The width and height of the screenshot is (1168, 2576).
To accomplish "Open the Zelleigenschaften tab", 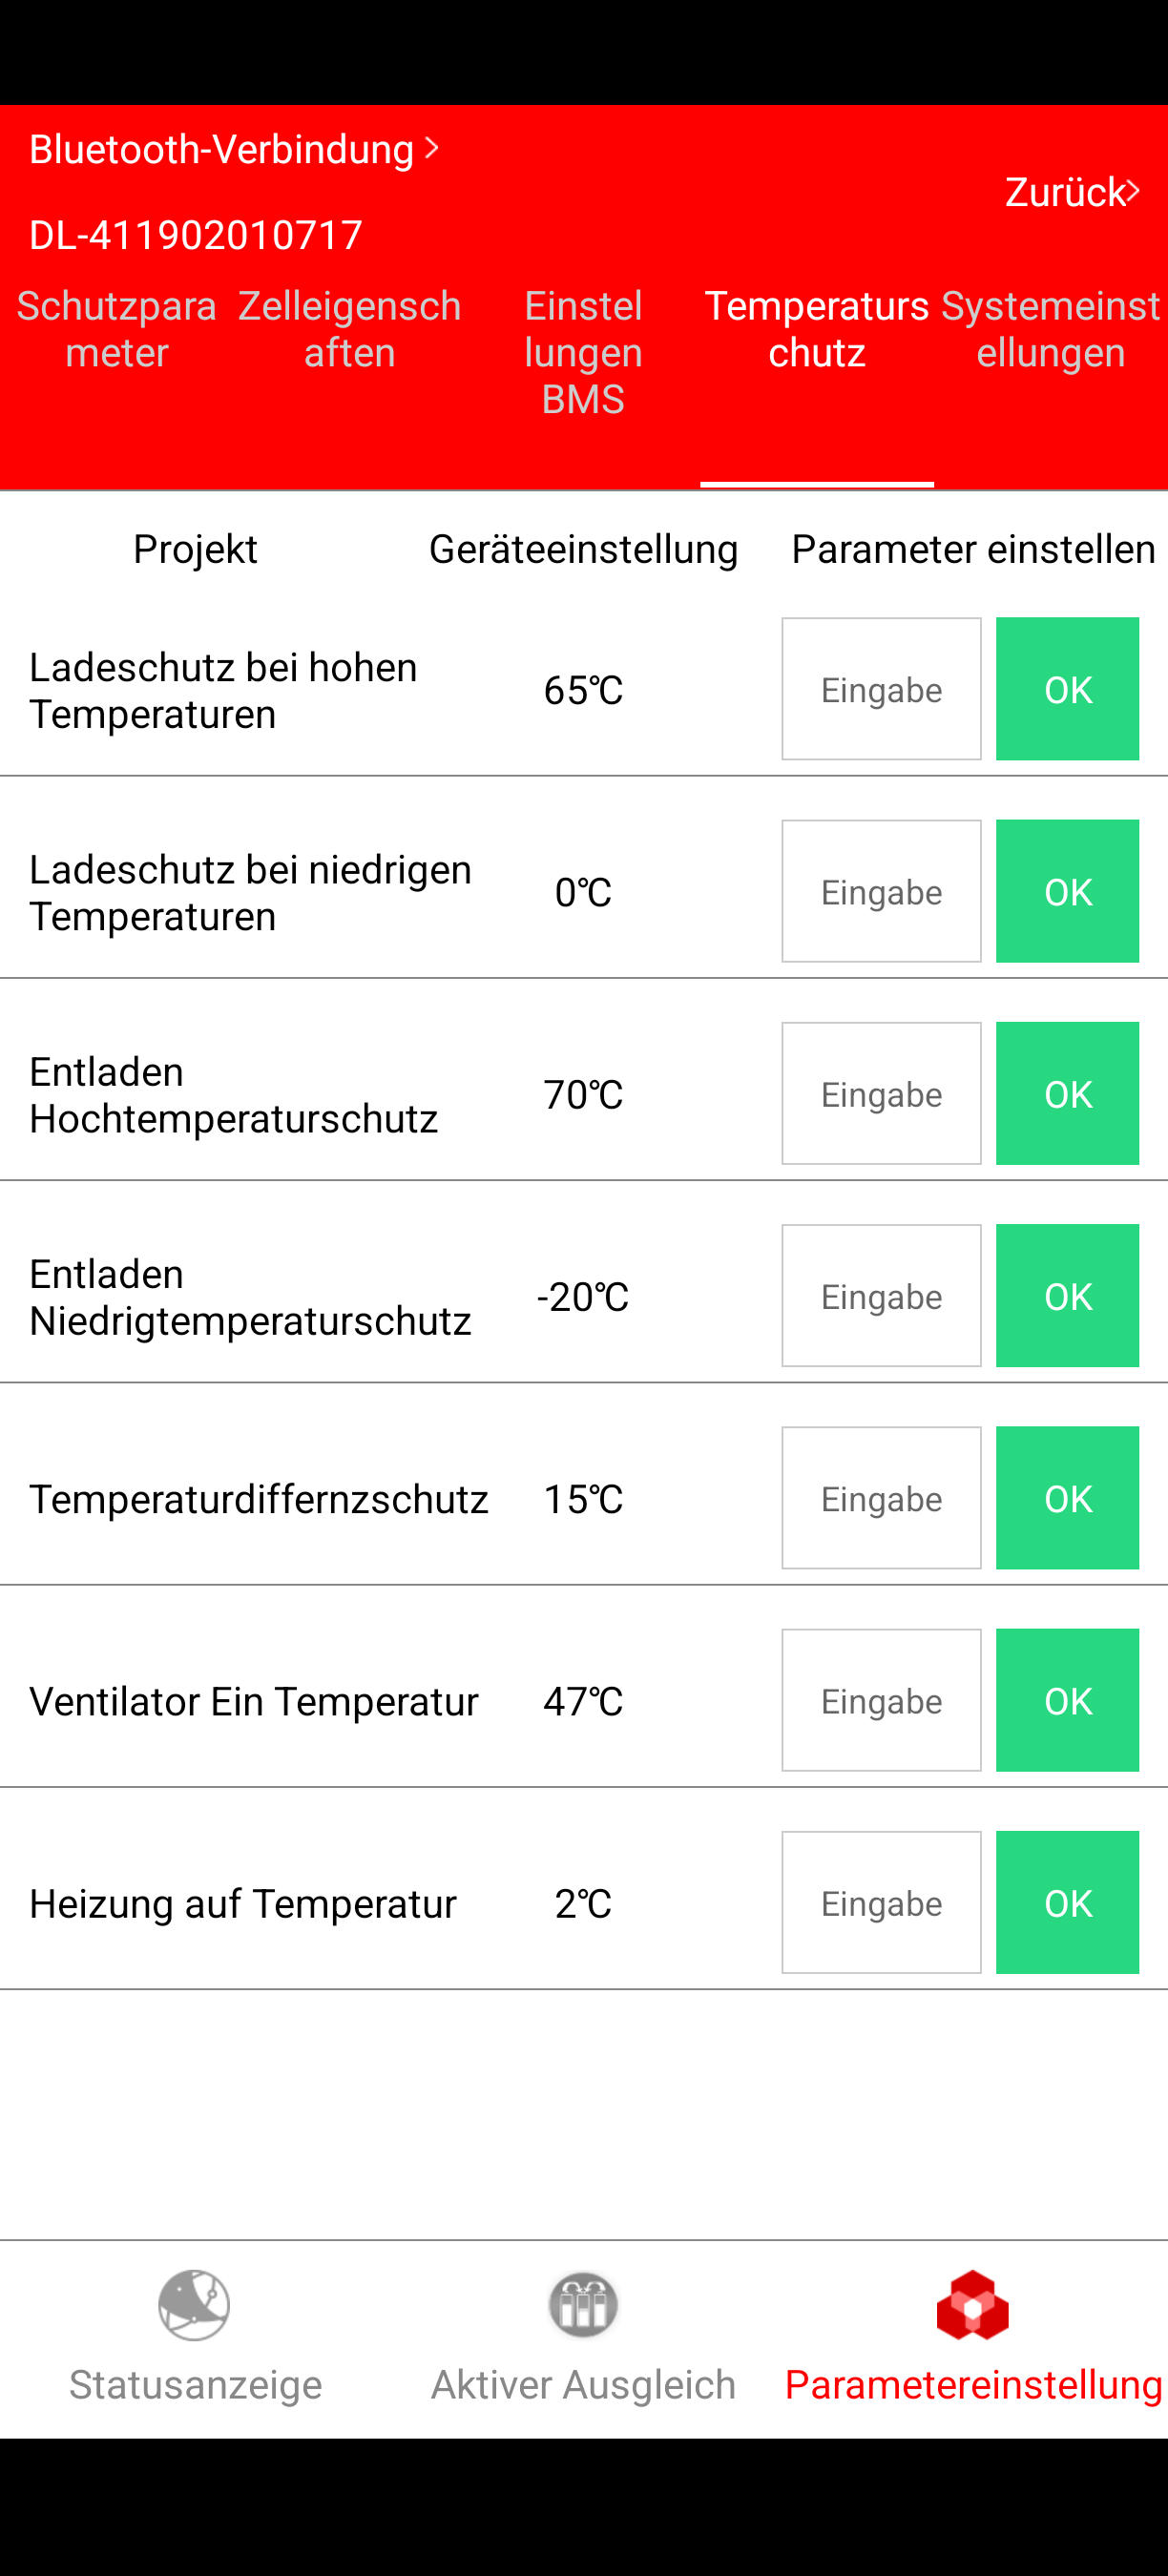I will click(350, 330).
